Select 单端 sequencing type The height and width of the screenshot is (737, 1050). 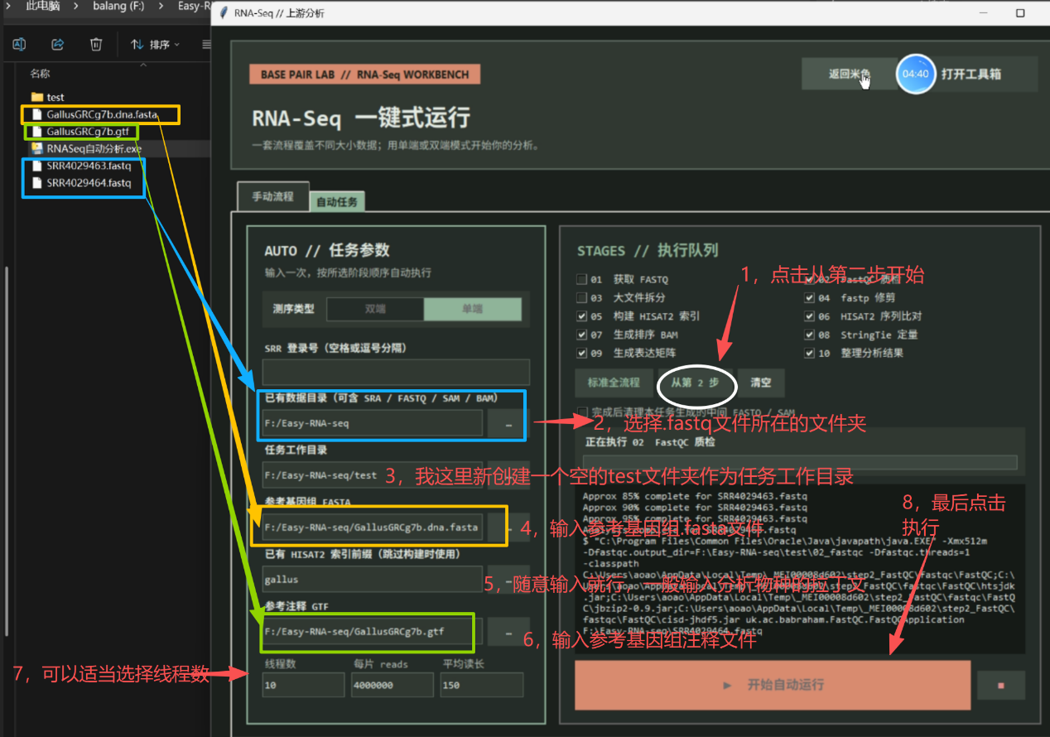[x=473, y=309]
